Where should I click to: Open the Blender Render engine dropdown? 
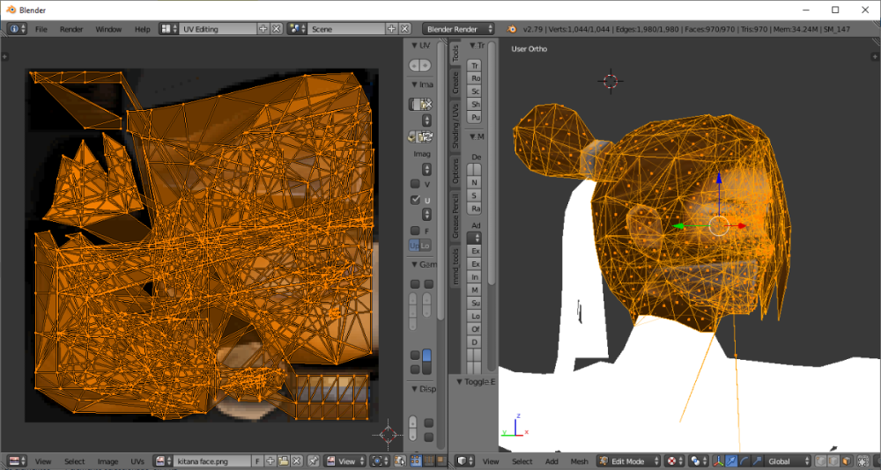click(458, 29)
